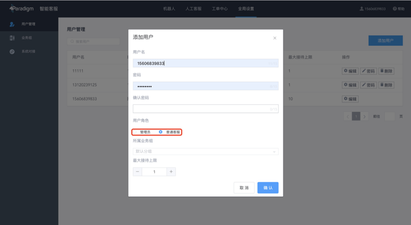
Task: Click user name 11111 in table
Action: pyautogui.click(x=78, y=71)
